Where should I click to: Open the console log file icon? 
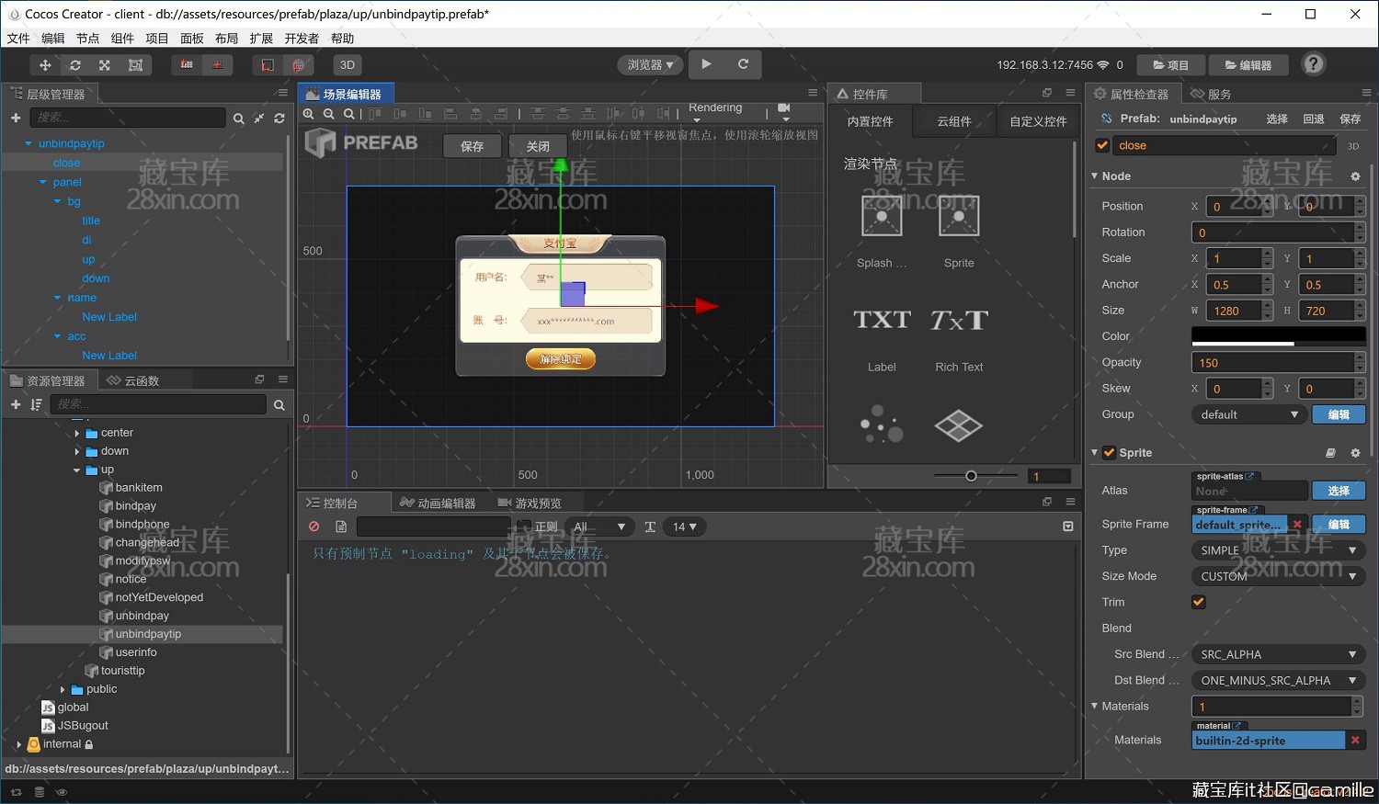pyautogui.click(x=341, y=527)
